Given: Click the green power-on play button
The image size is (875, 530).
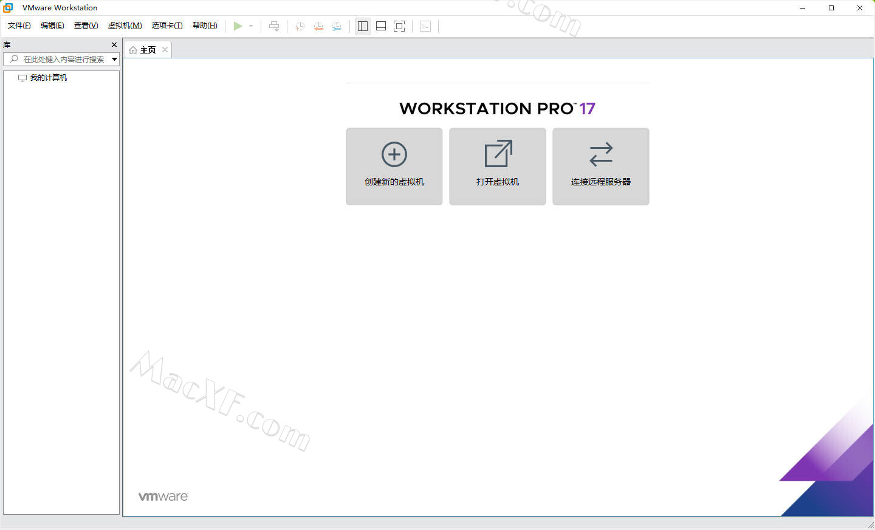Looking at the screenshot, I should tap(238, 26).
